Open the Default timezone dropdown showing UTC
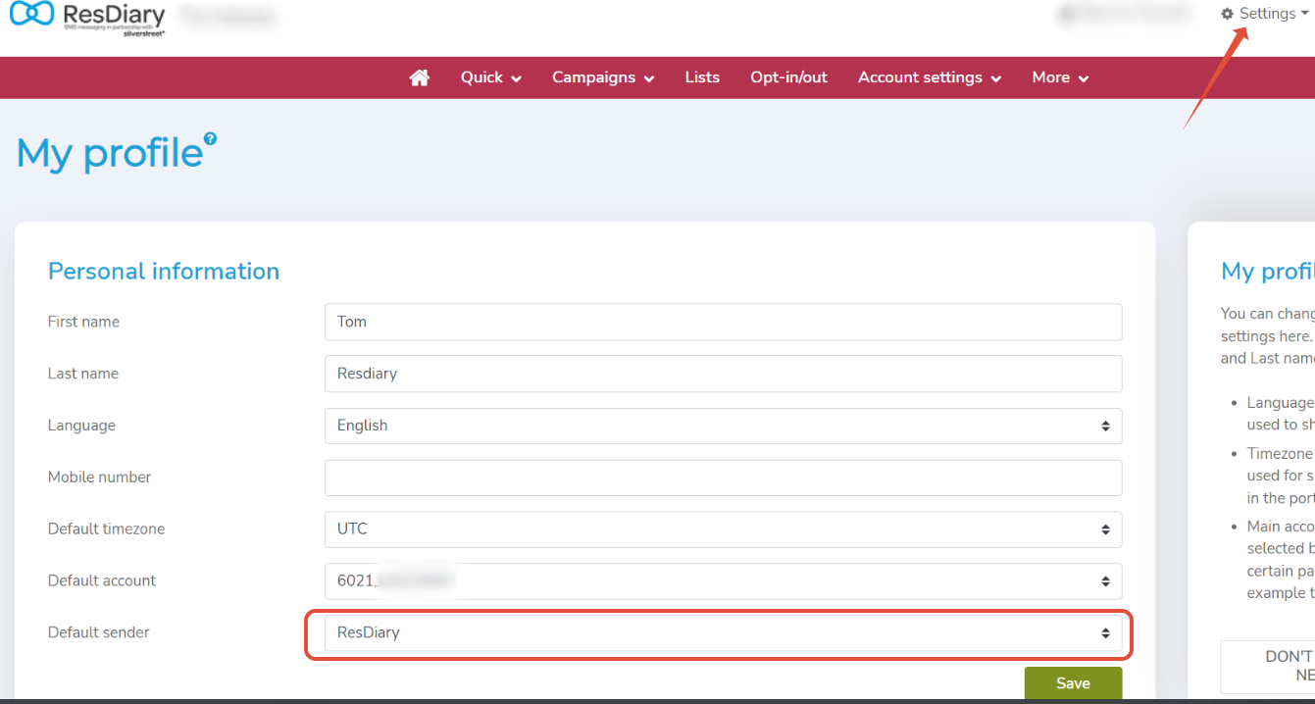Image resolution: width=1315 pixels, height=704 pixels. tap(724, 528)
